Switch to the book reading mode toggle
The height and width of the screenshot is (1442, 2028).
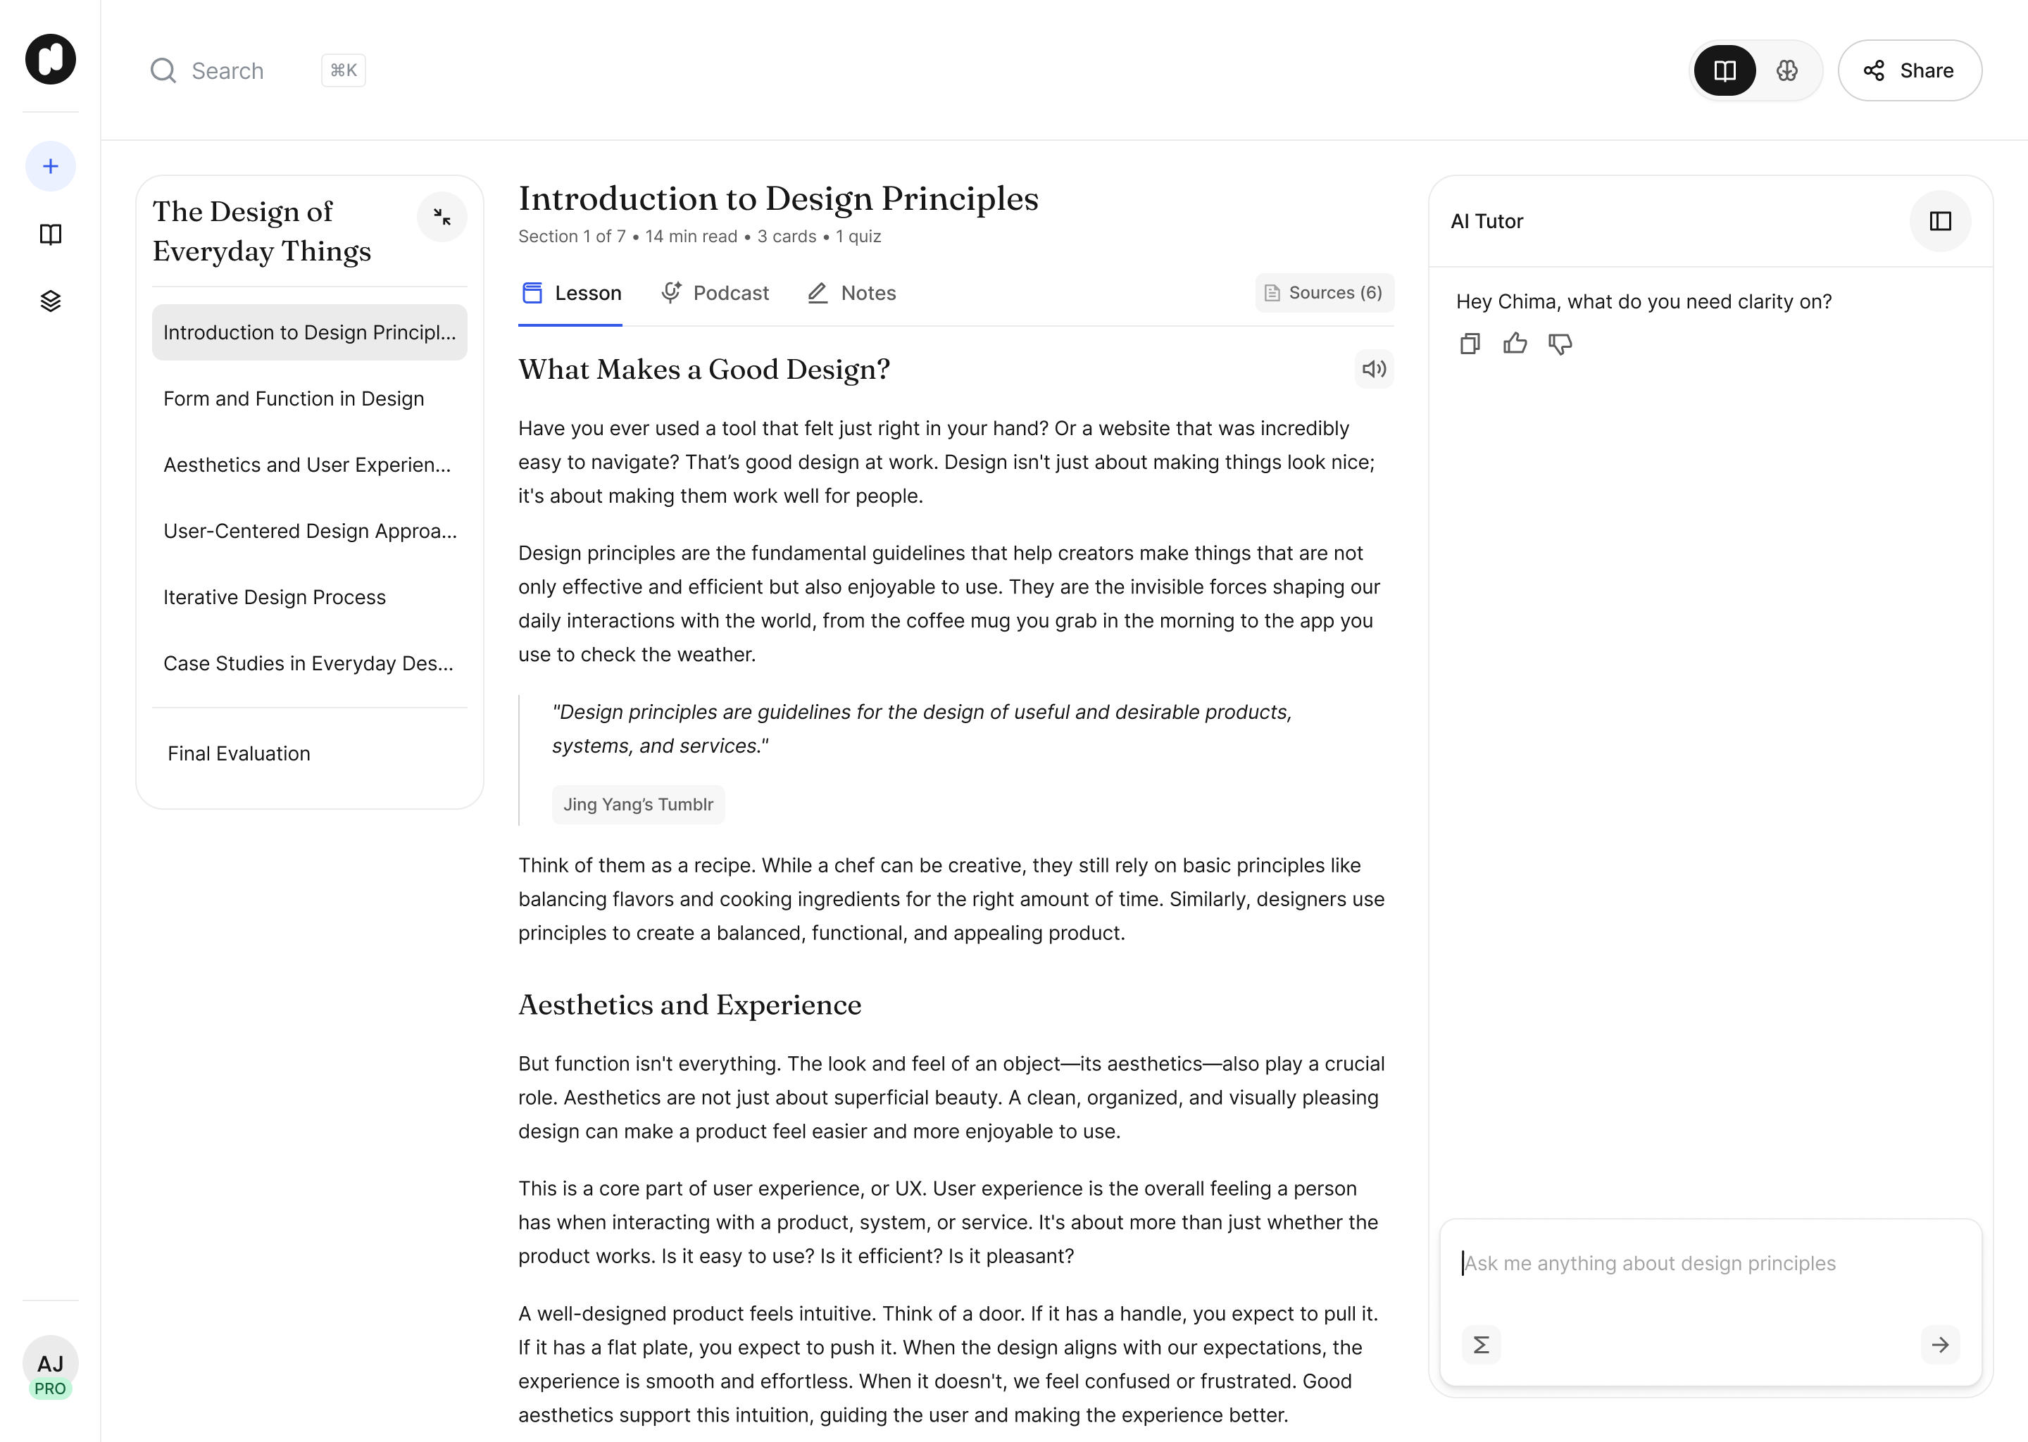coord(1725,71)
